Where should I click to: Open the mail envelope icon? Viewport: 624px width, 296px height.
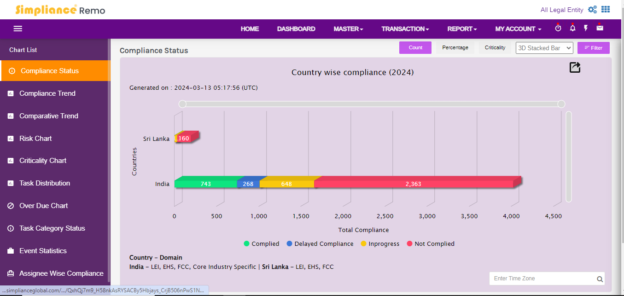600,29
